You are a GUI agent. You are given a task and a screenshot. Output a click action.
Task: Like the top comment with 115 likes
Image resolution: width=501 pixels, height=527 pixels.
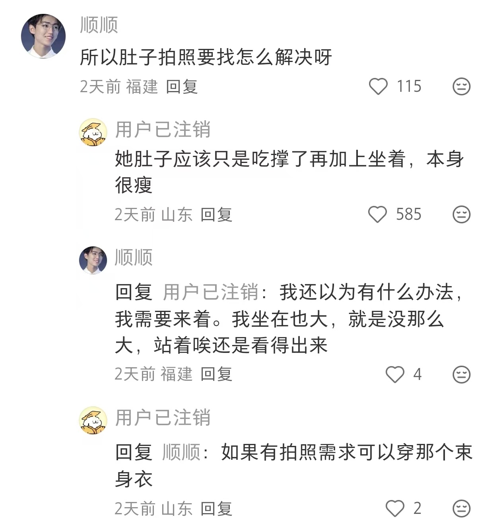pos(378,87)
